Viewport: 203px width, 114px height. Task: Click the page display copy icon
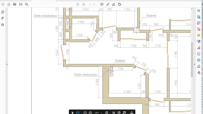pos(107,113)
